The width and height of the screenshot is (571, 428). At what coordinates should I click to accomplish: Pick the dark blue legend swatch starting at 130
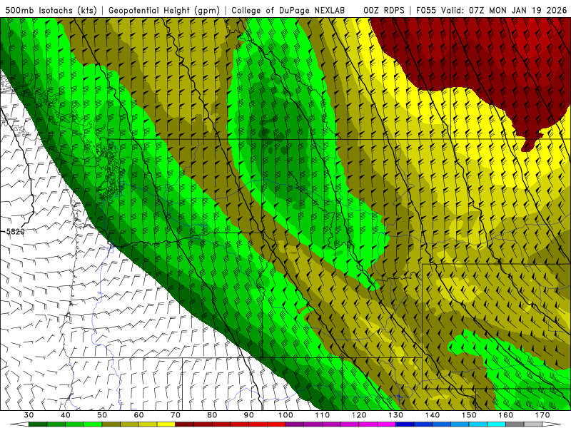coord(405,424)
